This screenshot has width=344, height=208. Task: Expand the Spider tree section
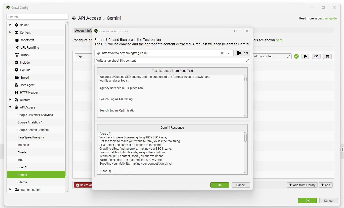pyautogui.click(x=10, y=25)
